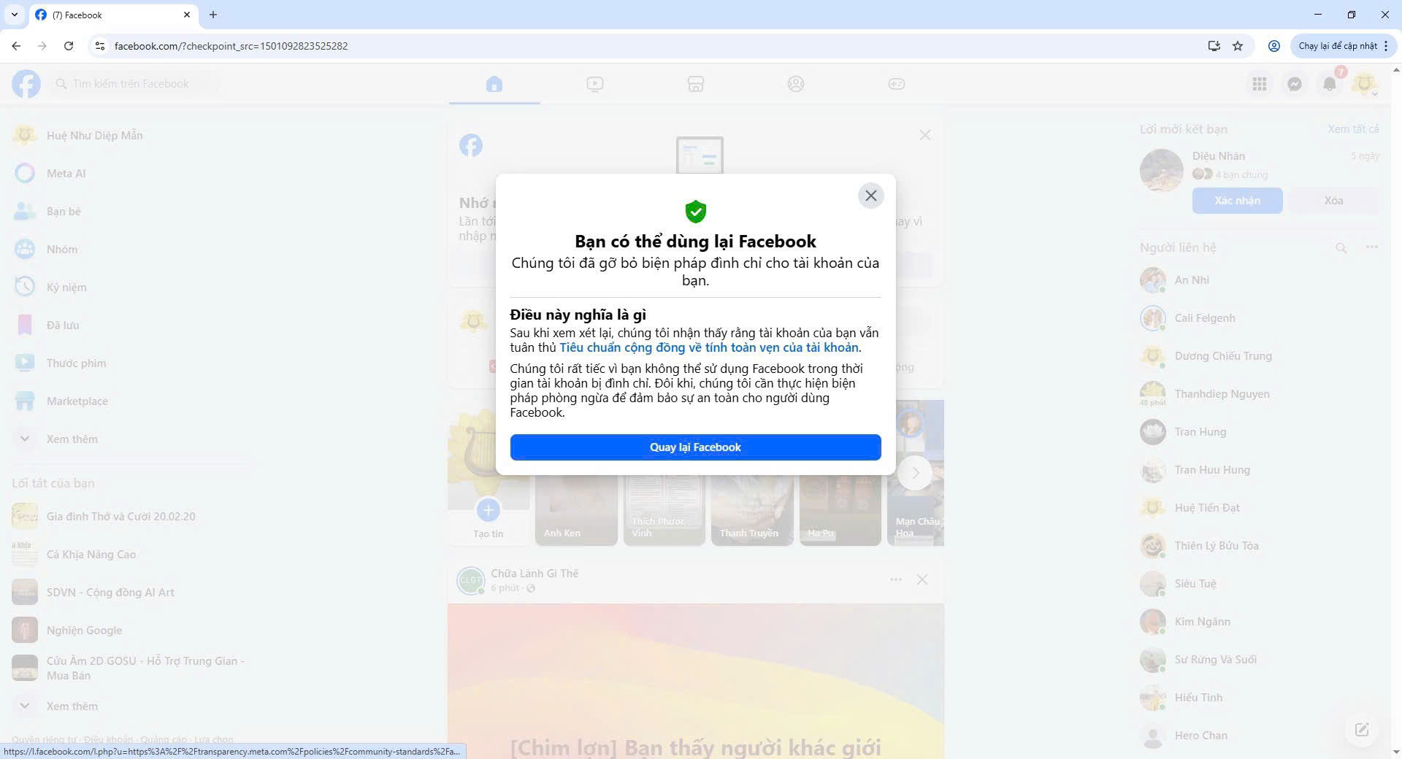Image resolution: width=1402 pixels, height=759 pixels.
Task: Open chat with Cali Felgenh
Action: pos(1260,317)
